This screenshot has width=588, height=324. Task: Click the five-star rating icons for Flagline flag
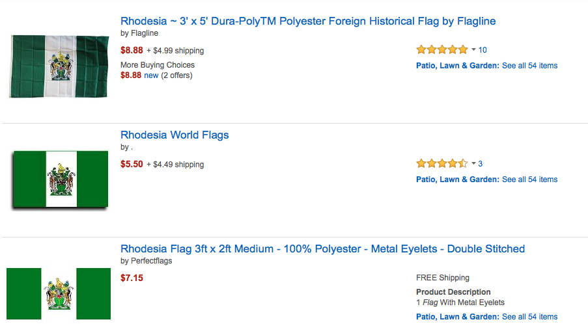pos(442,49)
